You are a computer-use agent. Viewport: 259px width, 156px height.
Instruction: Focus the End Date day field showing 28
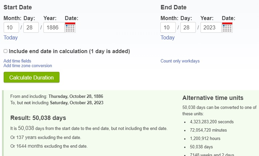188,27
